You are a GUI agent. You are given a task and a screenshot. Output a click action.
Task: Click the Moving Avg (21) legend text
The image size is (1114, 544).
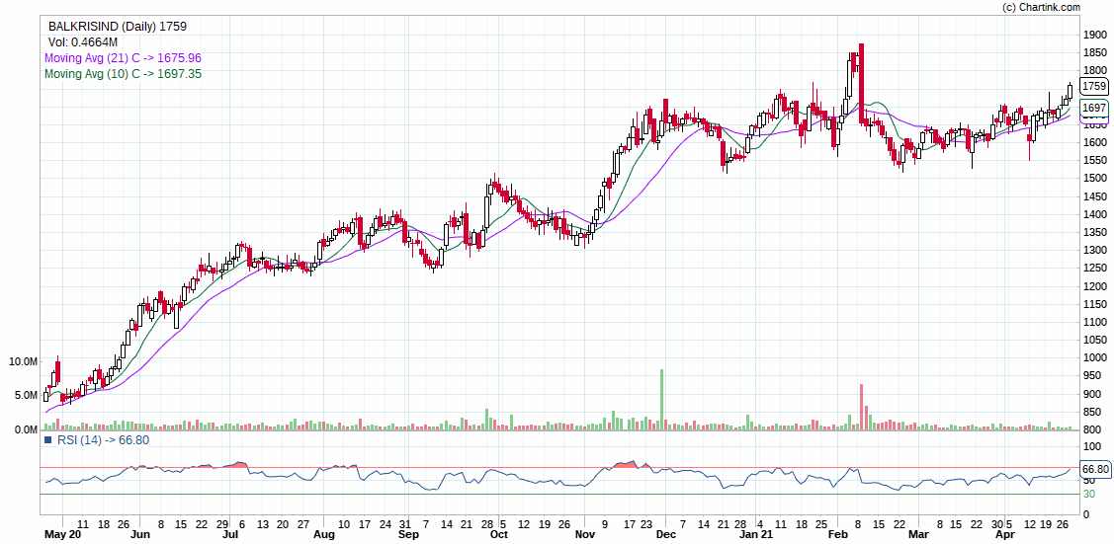pyautogui.click(x=123, y=57)
